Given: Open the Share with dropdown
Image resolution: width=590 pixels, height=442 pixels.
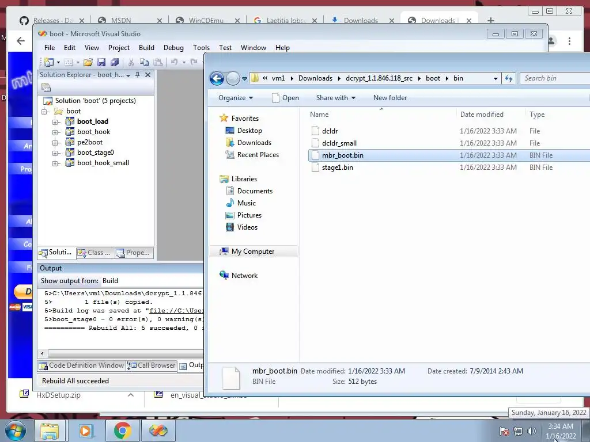Looking at the screenshot, I should (336, 98).
